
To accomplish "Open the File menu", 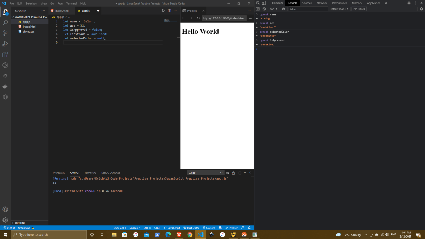I will pos(12,3).
